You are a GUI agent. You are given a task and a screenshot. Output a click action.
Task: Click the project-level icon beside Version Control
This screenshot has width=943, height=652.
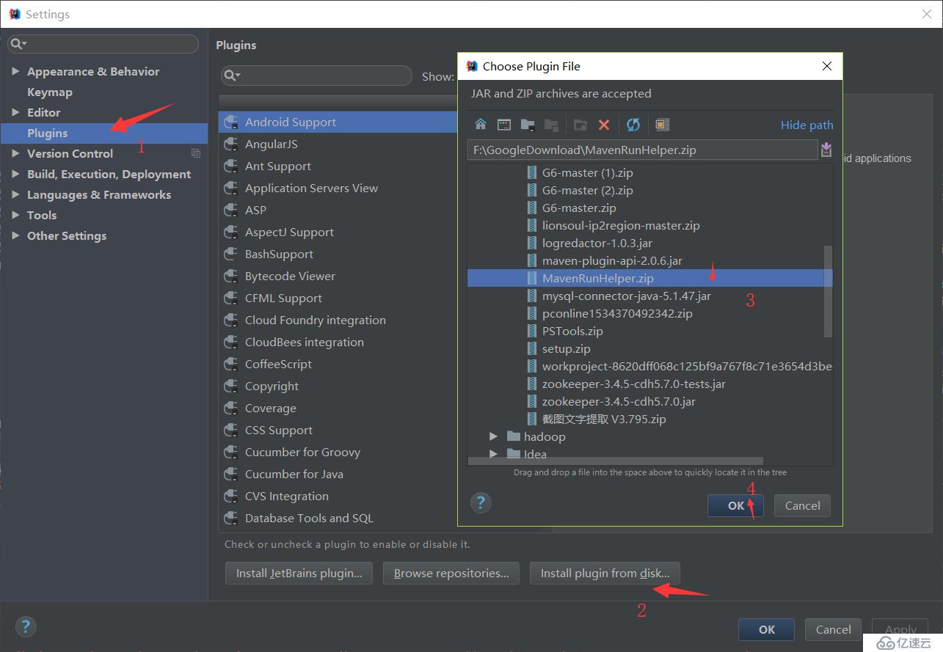tap(196, 153)
